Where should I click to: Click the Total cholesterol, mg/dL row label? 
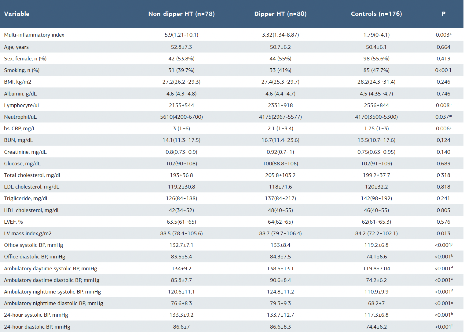(33, 175)
